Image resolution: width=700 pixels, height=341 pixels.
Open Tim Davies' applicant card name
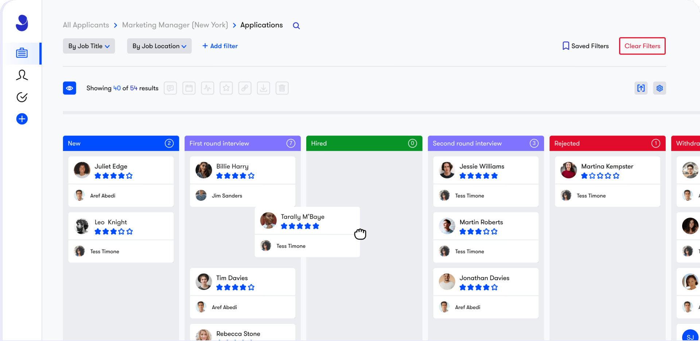tap(232, 278)
